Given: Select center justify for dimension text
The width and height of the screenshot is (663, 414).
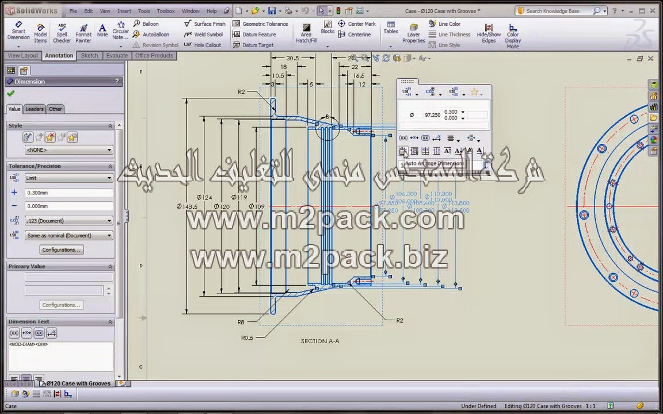Looking at the screenshot, I should click(26, 377).
